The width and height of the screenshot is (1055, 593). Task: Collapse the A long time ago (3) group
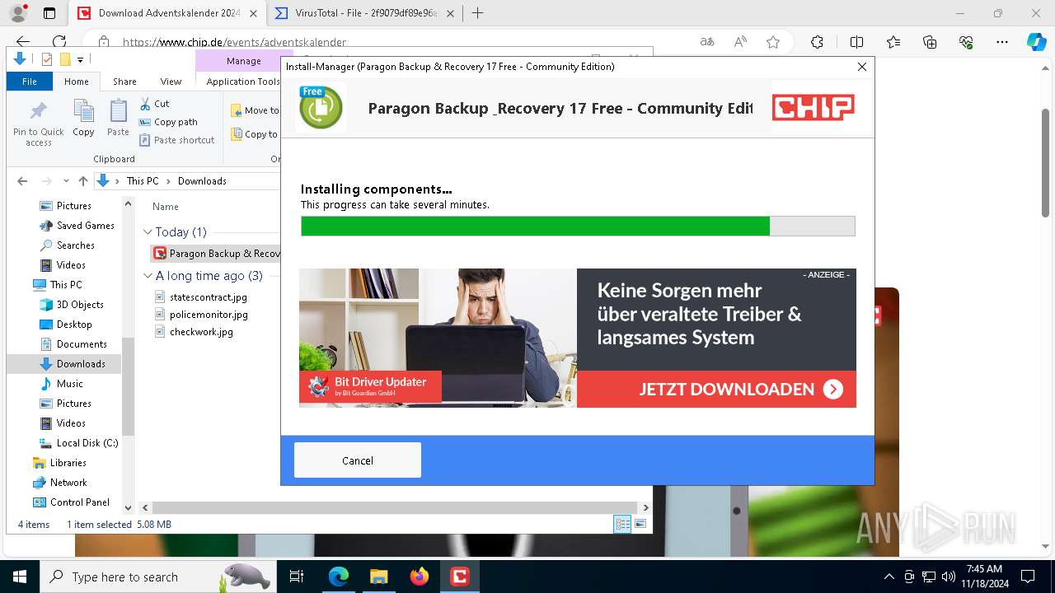148,276
